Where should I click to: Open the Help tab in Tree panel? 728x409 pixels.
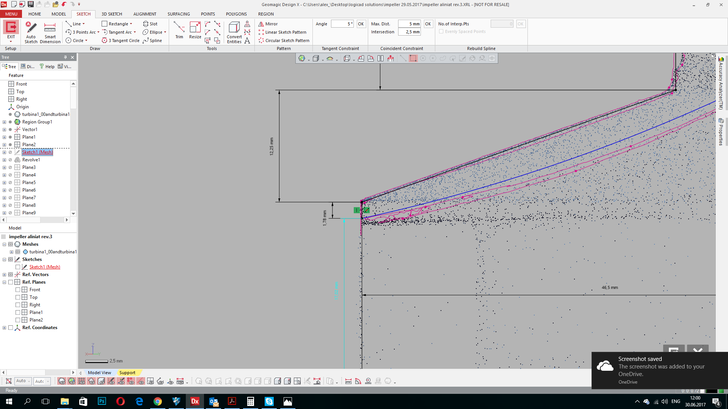[x=47, y=66]
